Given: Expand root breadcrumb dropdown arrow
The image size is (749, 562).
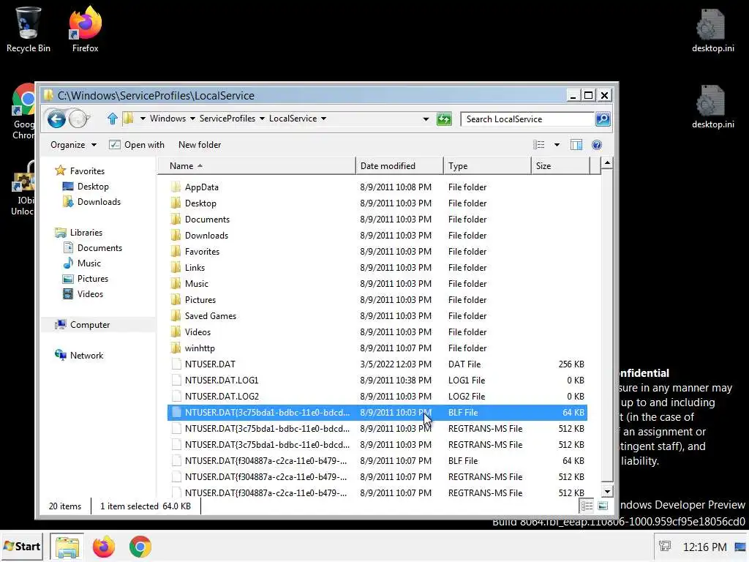Looking at the screenshot, I should [x=143, y=119].
